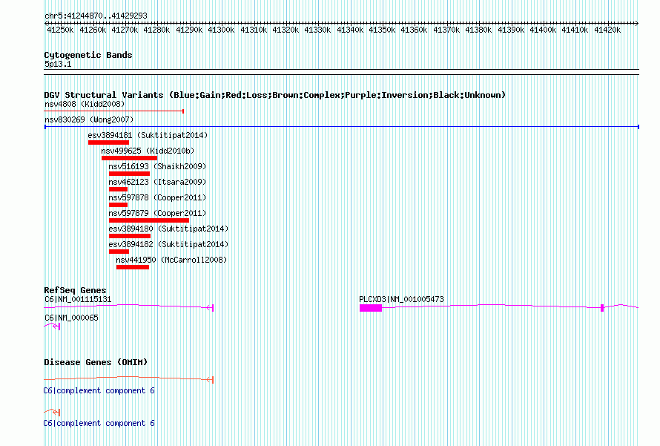Click the DGV Structural Variants track title
Viewport: 660px width, 446px height.
tap(275, 95)
